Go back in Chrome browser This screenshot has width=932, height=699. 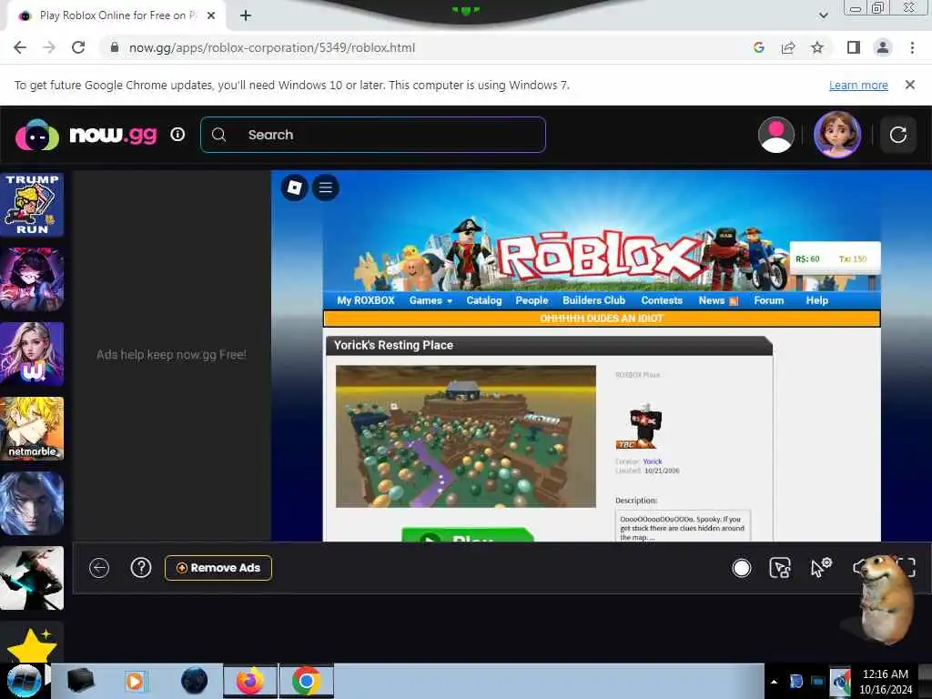20,47
